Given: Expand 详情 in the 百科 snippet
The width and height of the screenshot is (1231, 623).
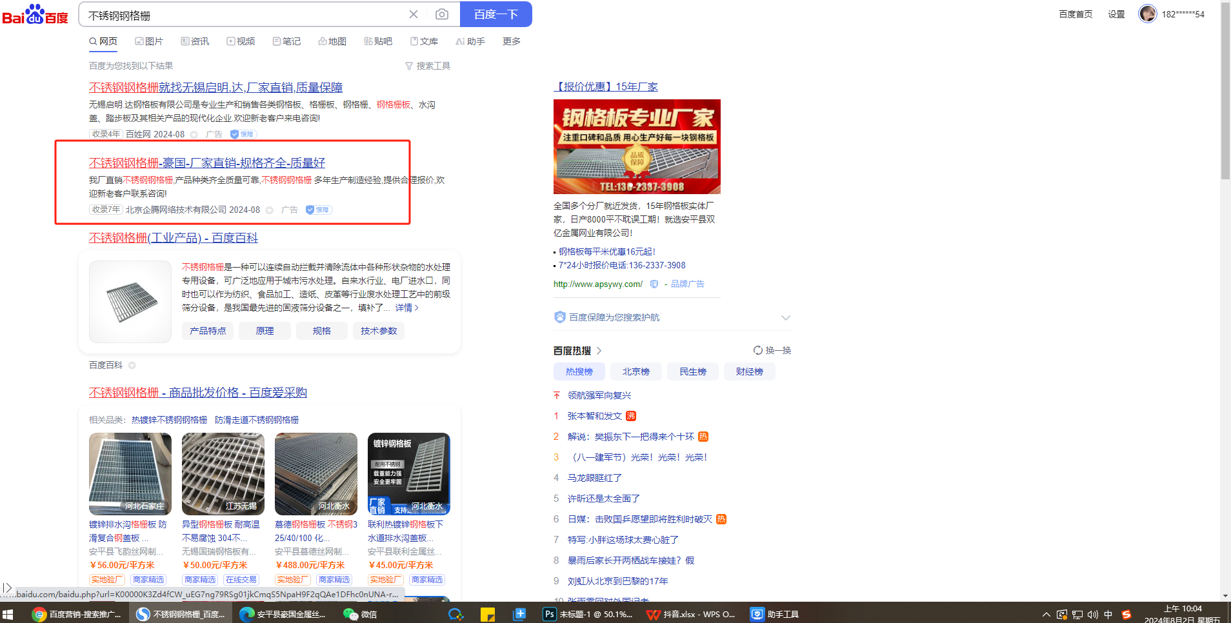Looking at the screenshot, I should 407,308.
